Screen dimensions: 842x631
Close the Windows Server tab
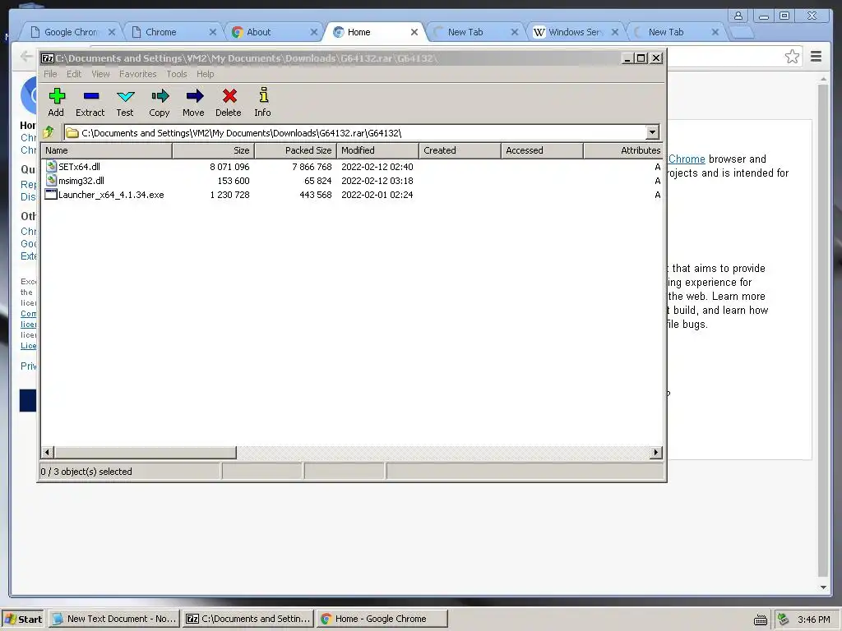click(x=615, y=32)
